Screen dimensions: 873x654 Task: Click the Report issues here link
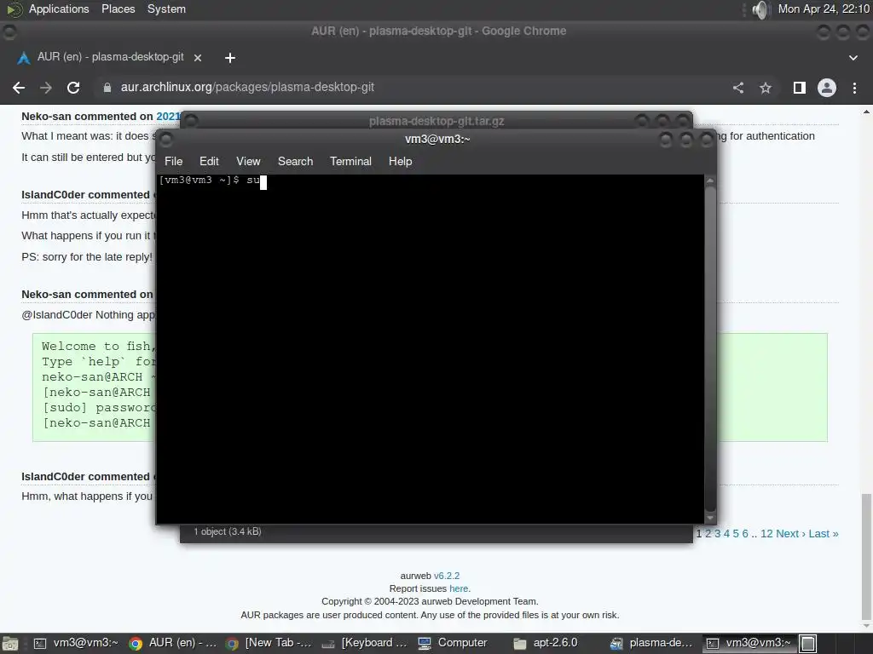coord(458,589)
